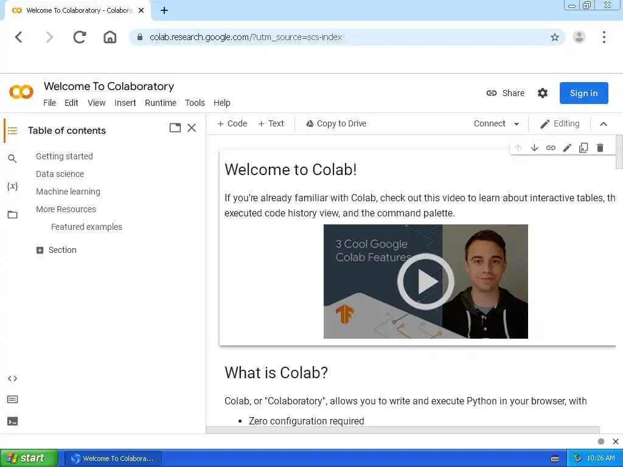Viewport: 623px width, 467px height.
Task: Click the Windows start button
Action: click(29, 458)
